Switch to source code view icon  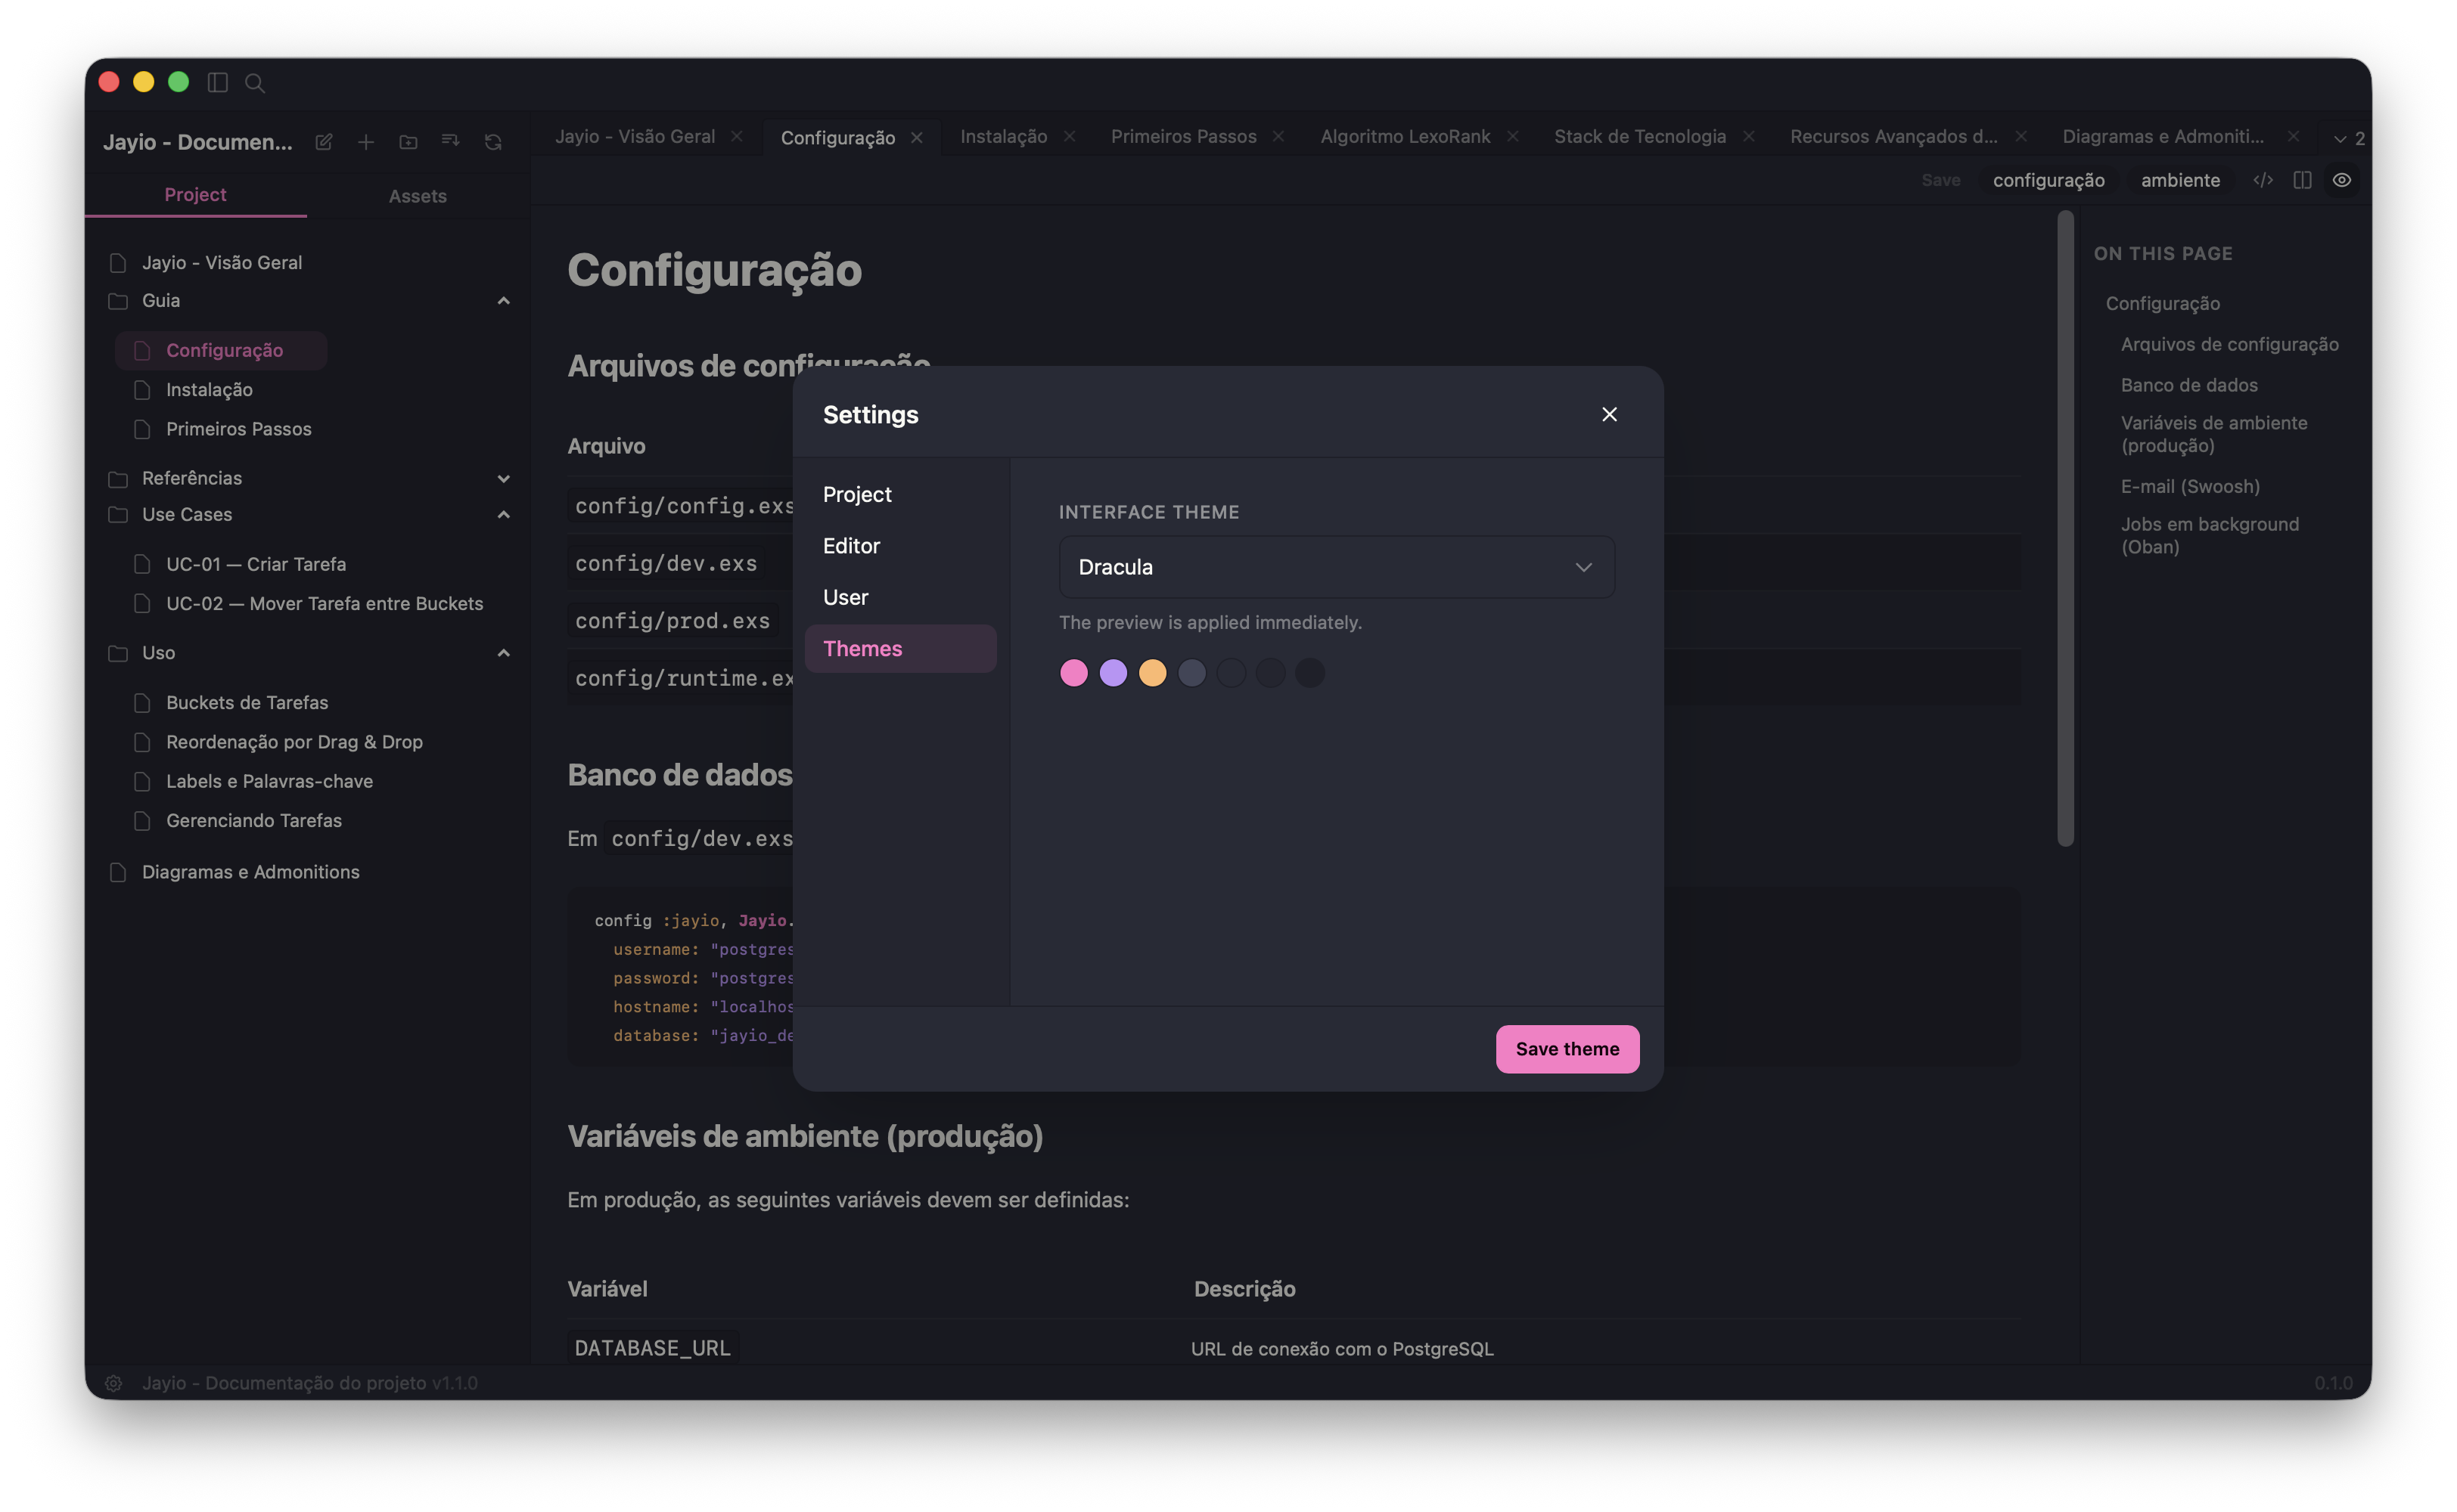click(2263, 180)
